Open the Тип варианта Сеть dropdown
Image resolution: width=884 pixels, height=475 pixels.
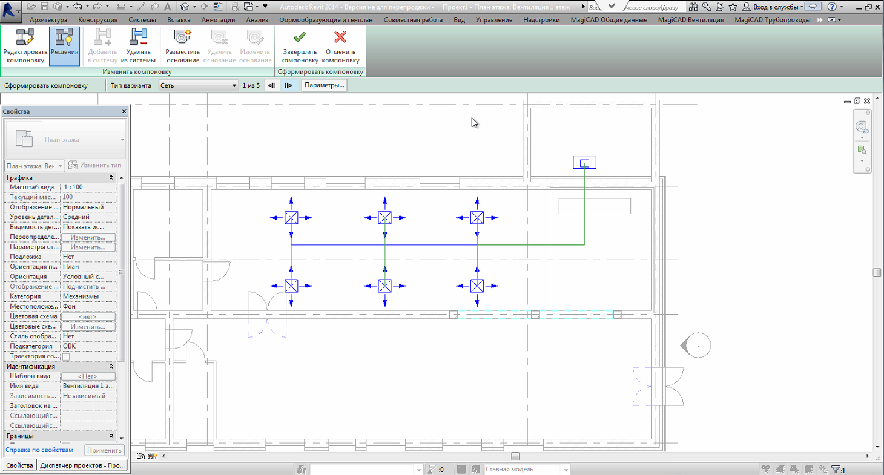click(x=198, y=85)
